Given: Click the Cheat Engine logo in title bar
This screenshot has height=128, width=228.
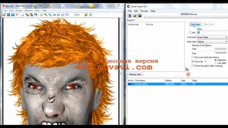Looking at the screenshot, I should [x=128, y=6].
